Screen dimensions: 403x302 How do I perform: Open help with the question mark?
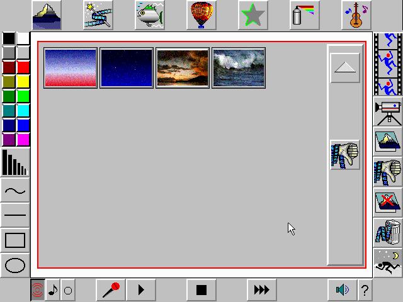click(365, 290)
